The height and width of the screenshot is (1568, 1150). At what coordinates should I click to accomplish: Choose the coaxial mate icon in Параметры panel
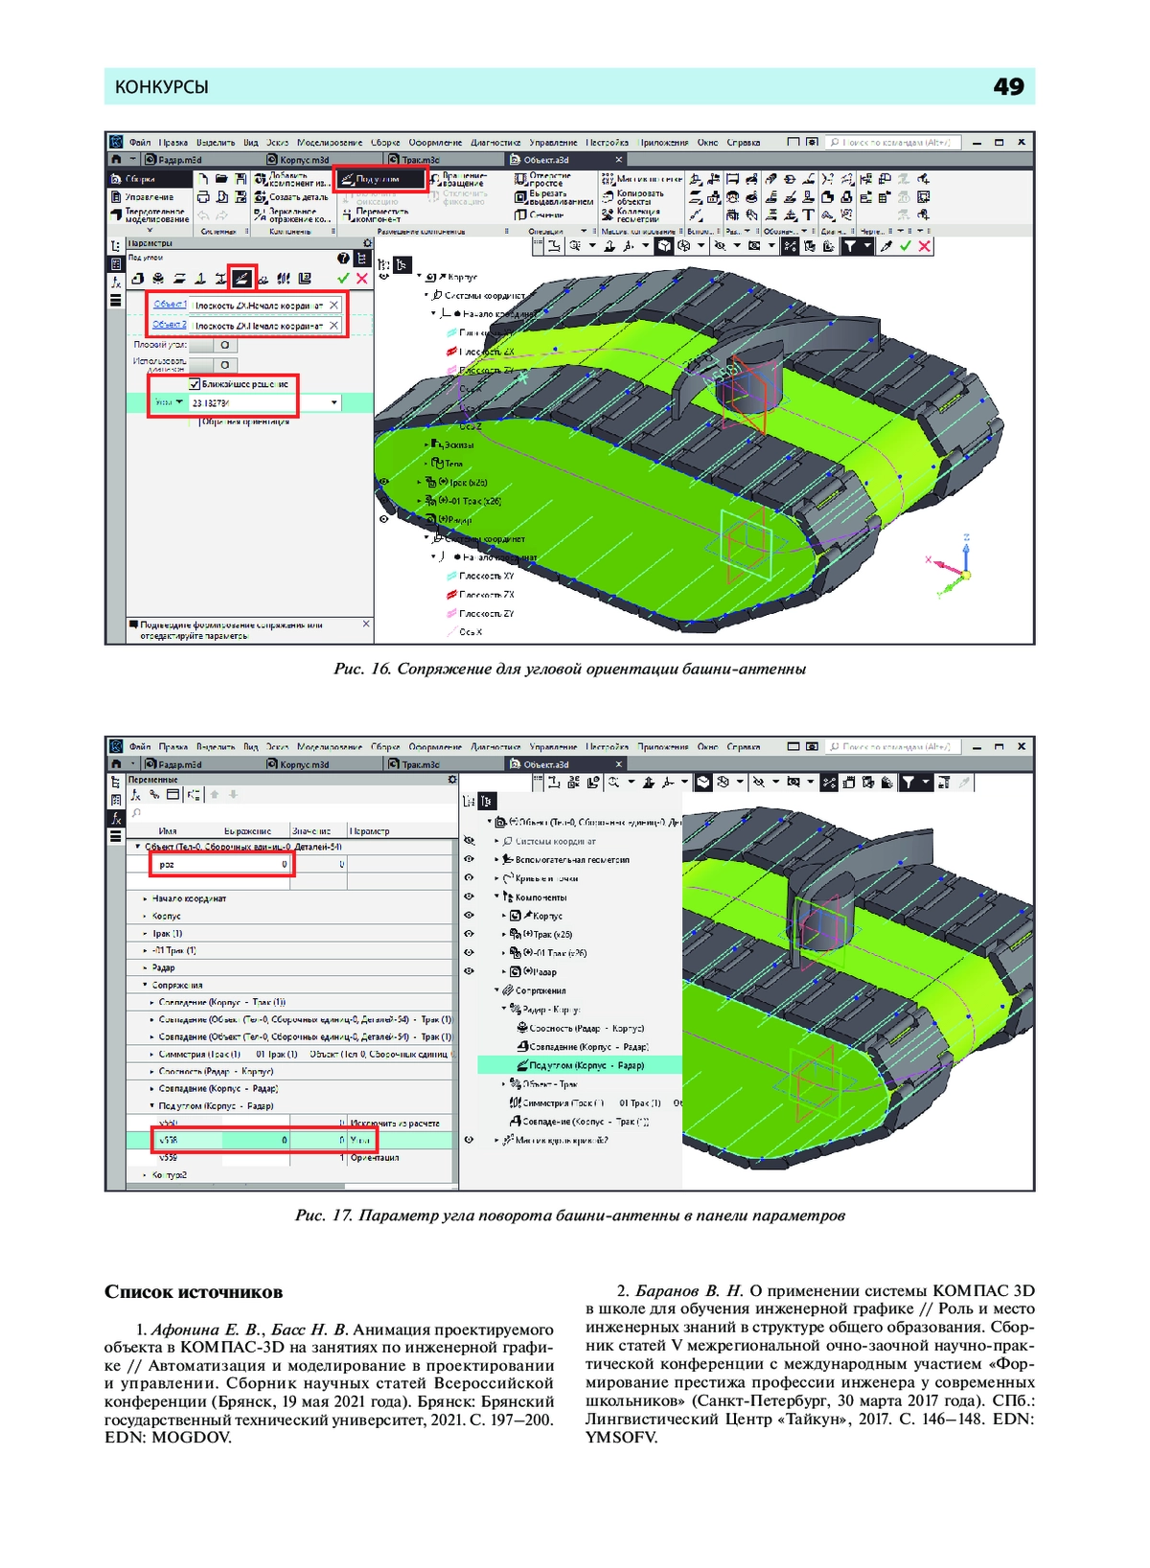(158, 279)
